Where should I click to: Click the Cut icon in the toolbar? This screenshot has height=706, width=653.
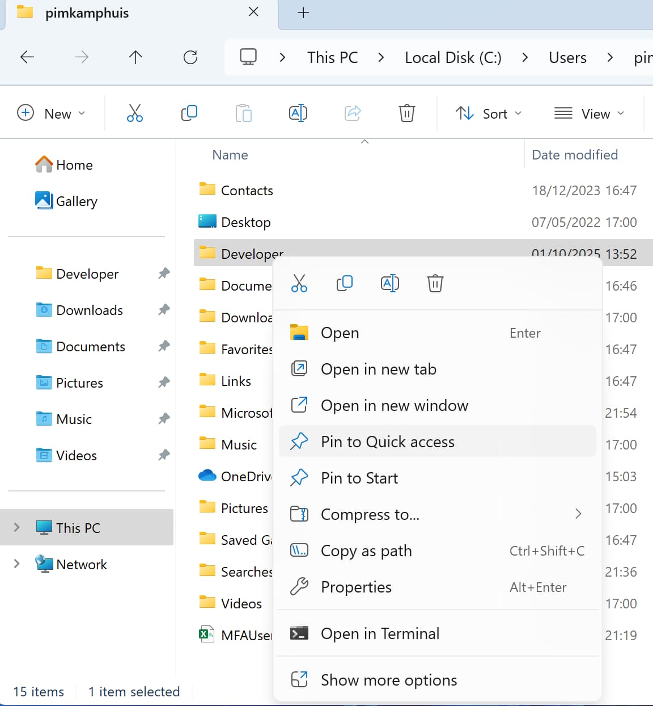click(x=134, y=114)
